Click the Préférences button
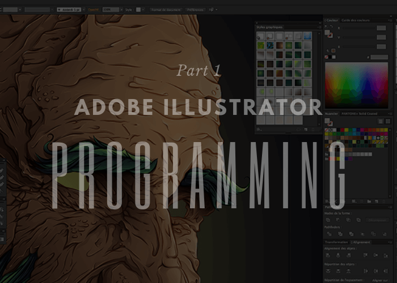Screen dimensions: 397x283 coord(195,10)
